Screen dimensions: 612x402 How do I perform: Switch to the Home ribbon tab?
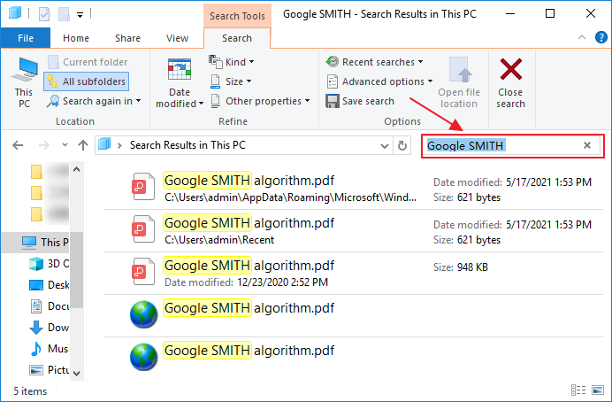pos(76,38)
